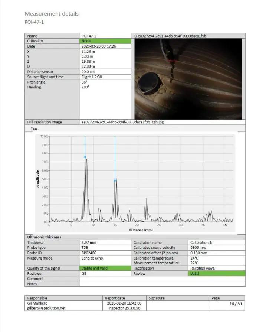Click the Calibration temperature 24°C
The width and height of the screenshot is (269, 332).
194,258
